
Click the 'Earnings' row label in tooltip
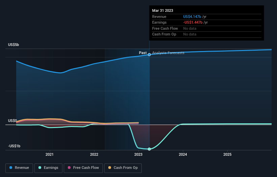point(159,22)
